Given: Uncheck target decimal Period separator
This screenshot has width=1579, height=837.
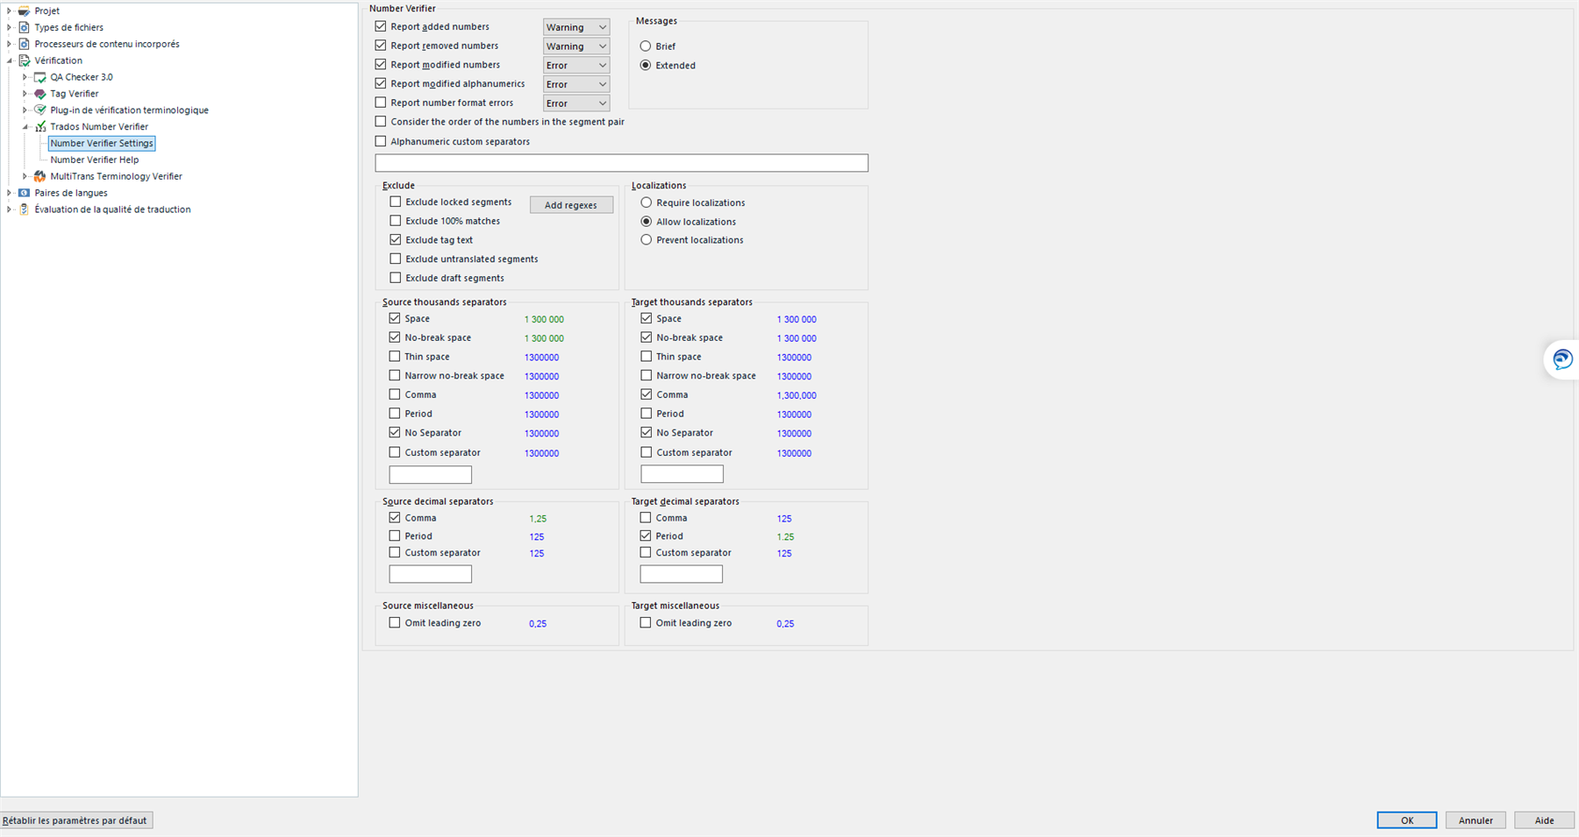Looking at the screenshot, I should (646, 536).
